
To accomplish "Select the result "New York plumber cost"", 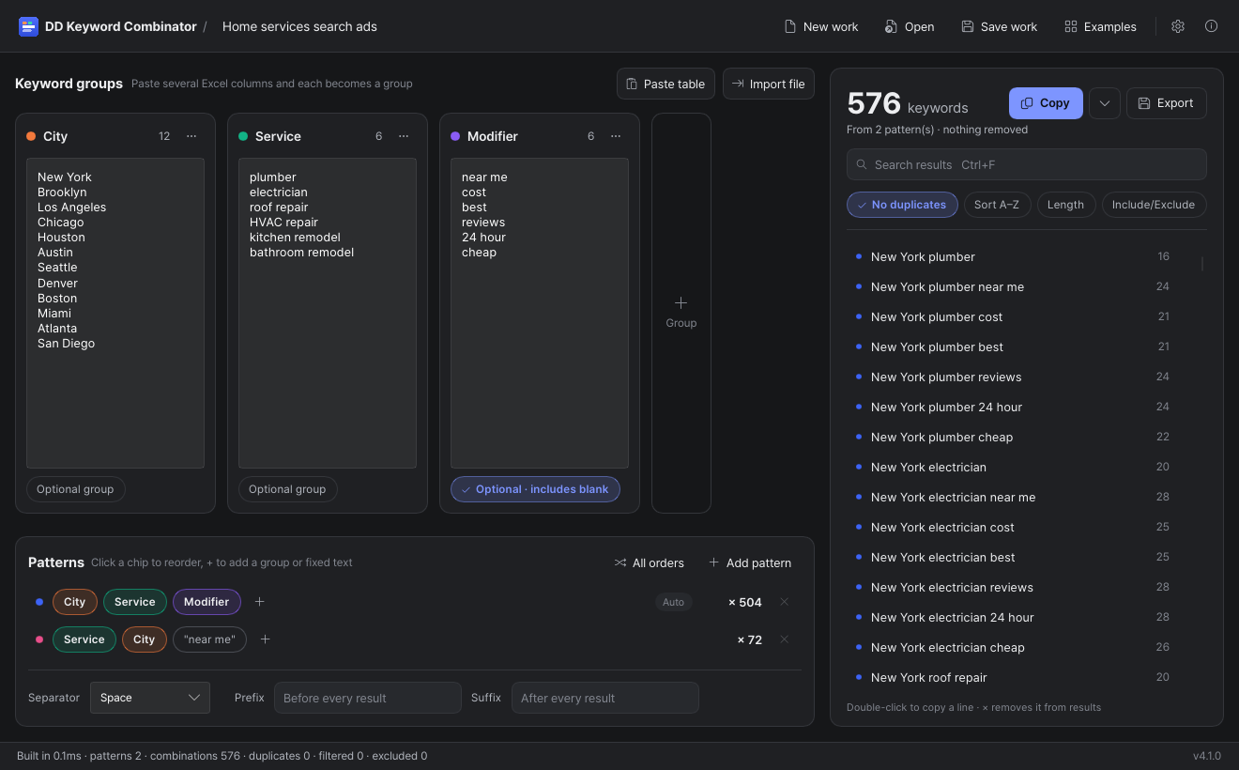I will coord(937,316).
